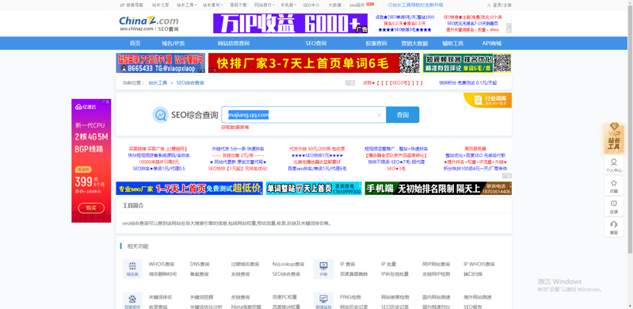Viewport: 633px width, 309px height.
Task: Expand the 网站排行 top bar dropdown
Action: [265, 5]
